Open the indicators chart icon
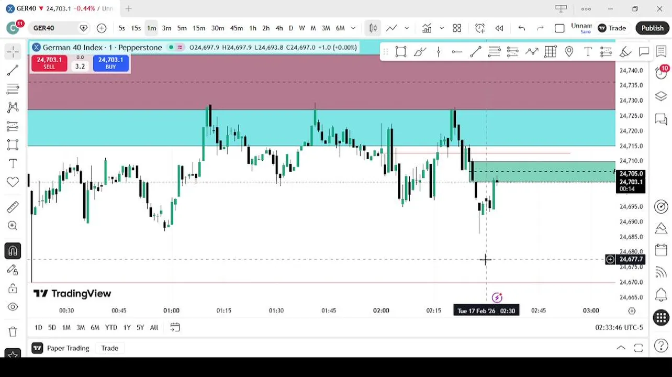The image size is (672, 377). pos(427,28)
